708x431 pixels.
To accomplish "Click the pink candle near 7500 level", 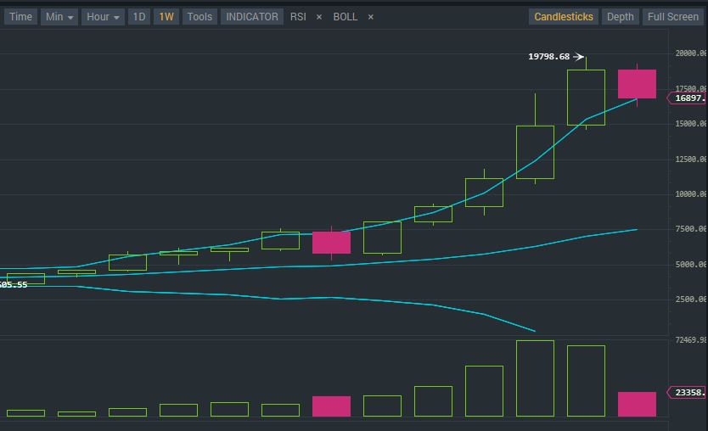I will click(331, 243).
